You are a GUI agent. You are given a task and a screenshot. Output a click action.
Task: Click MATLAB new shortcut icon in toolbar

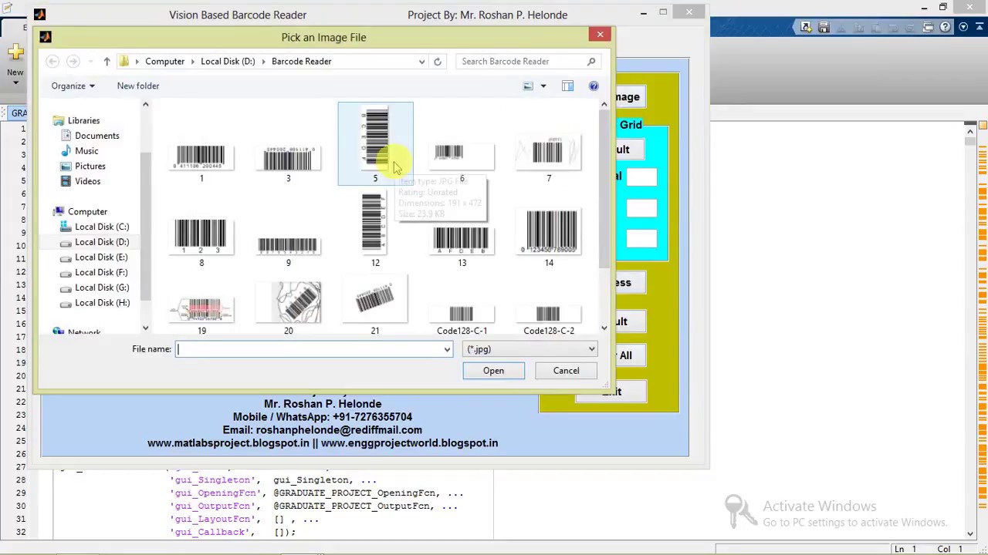tap(806, 27)
